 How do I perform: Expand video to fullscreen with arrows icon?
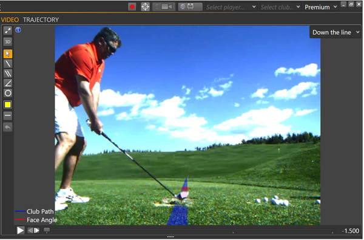point(8,30)
